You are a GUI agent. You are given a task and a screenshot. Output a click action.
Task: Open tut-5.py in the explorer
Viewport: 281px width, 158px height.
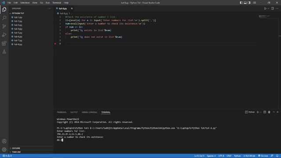[18, 33]
